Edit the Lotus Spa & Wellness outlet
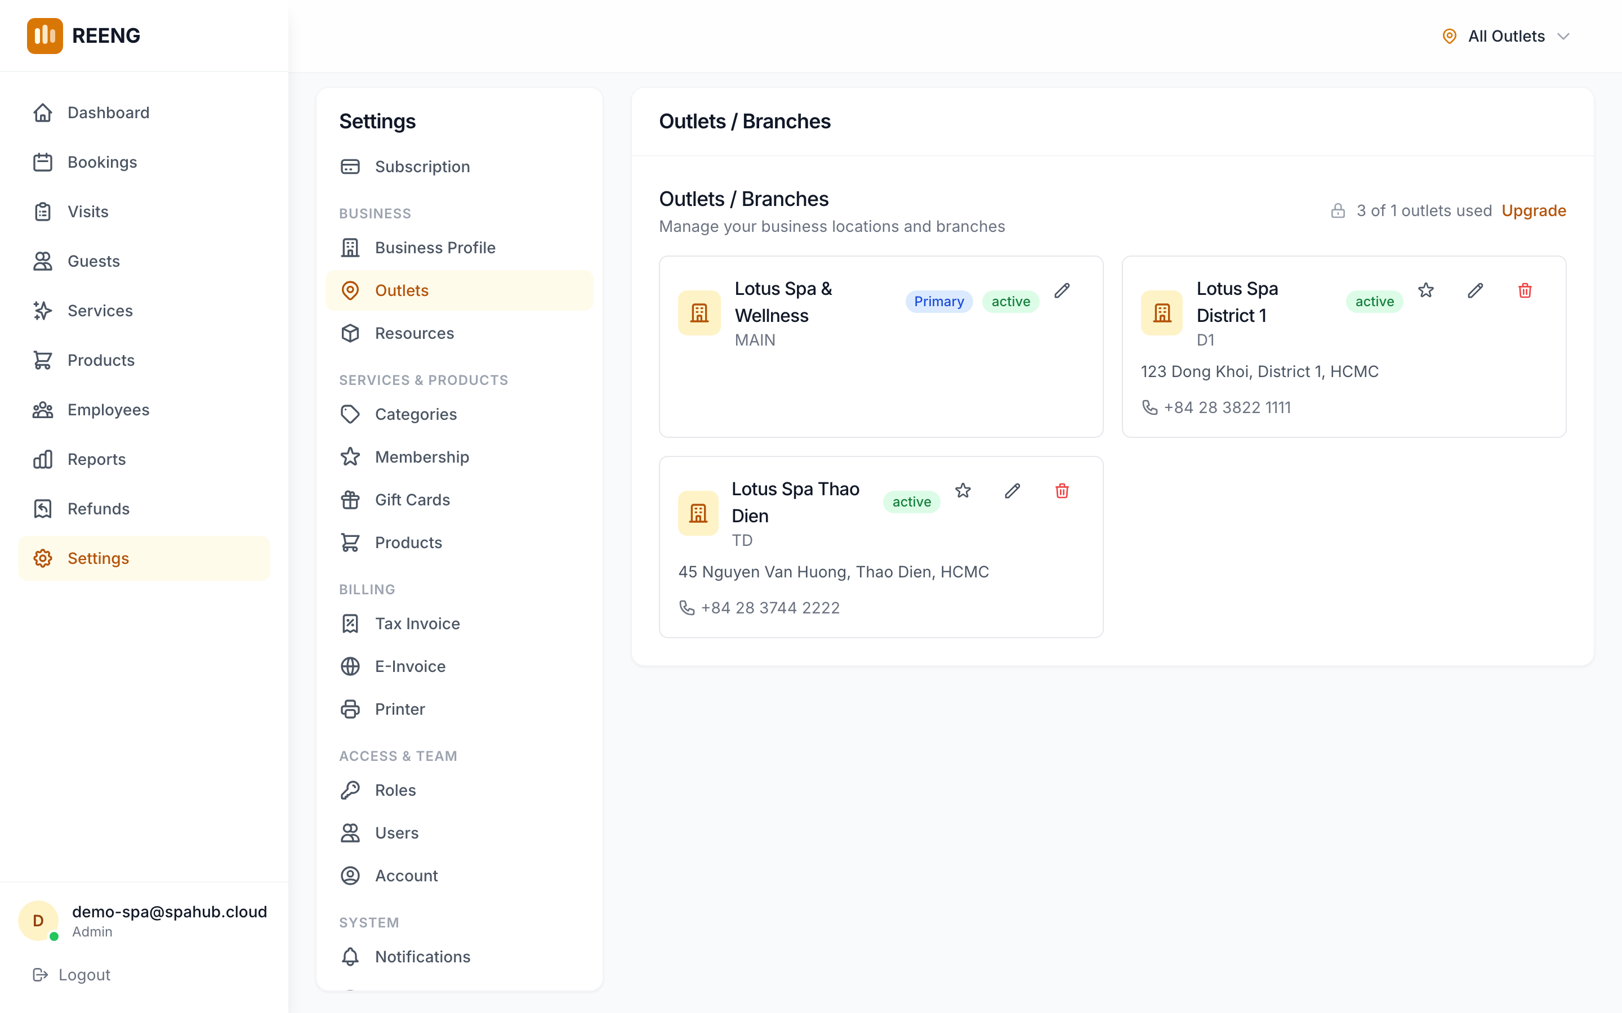The height and width of the screenshot is (1013, 1622). pyautogui.click(x=1062, y=291)
